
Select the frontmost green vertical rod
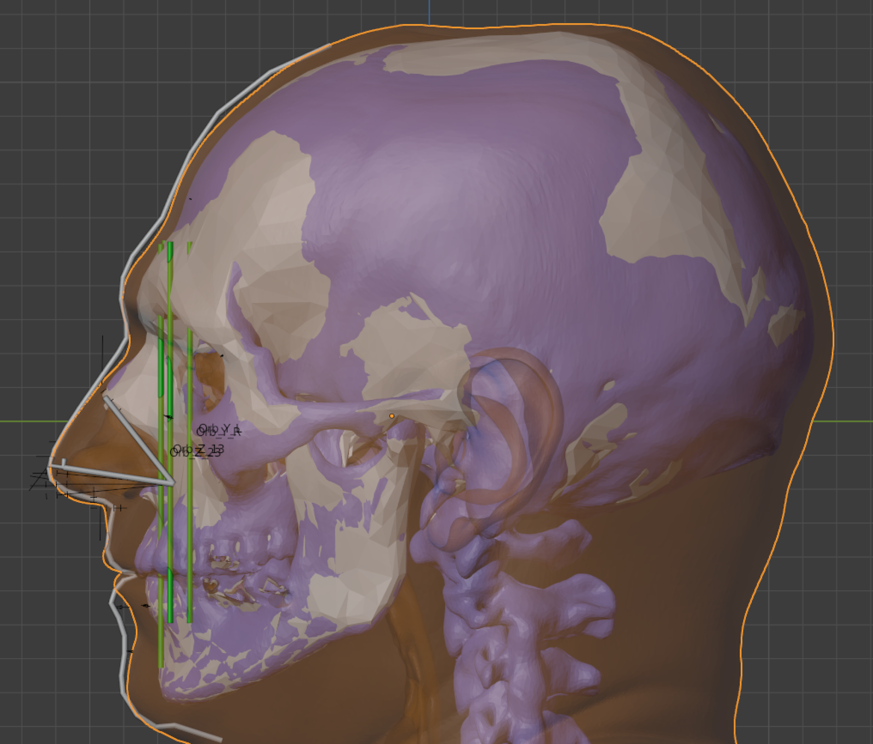tap(161, 492)
